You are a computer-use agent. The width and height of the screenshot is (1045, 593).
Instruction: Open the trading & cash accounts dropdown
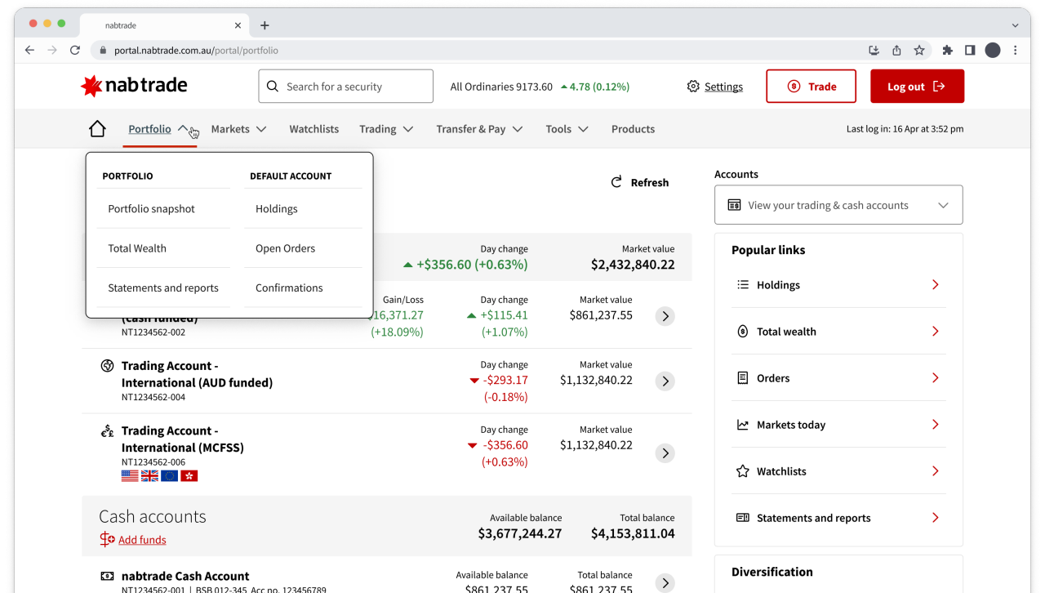pos(838,205)
